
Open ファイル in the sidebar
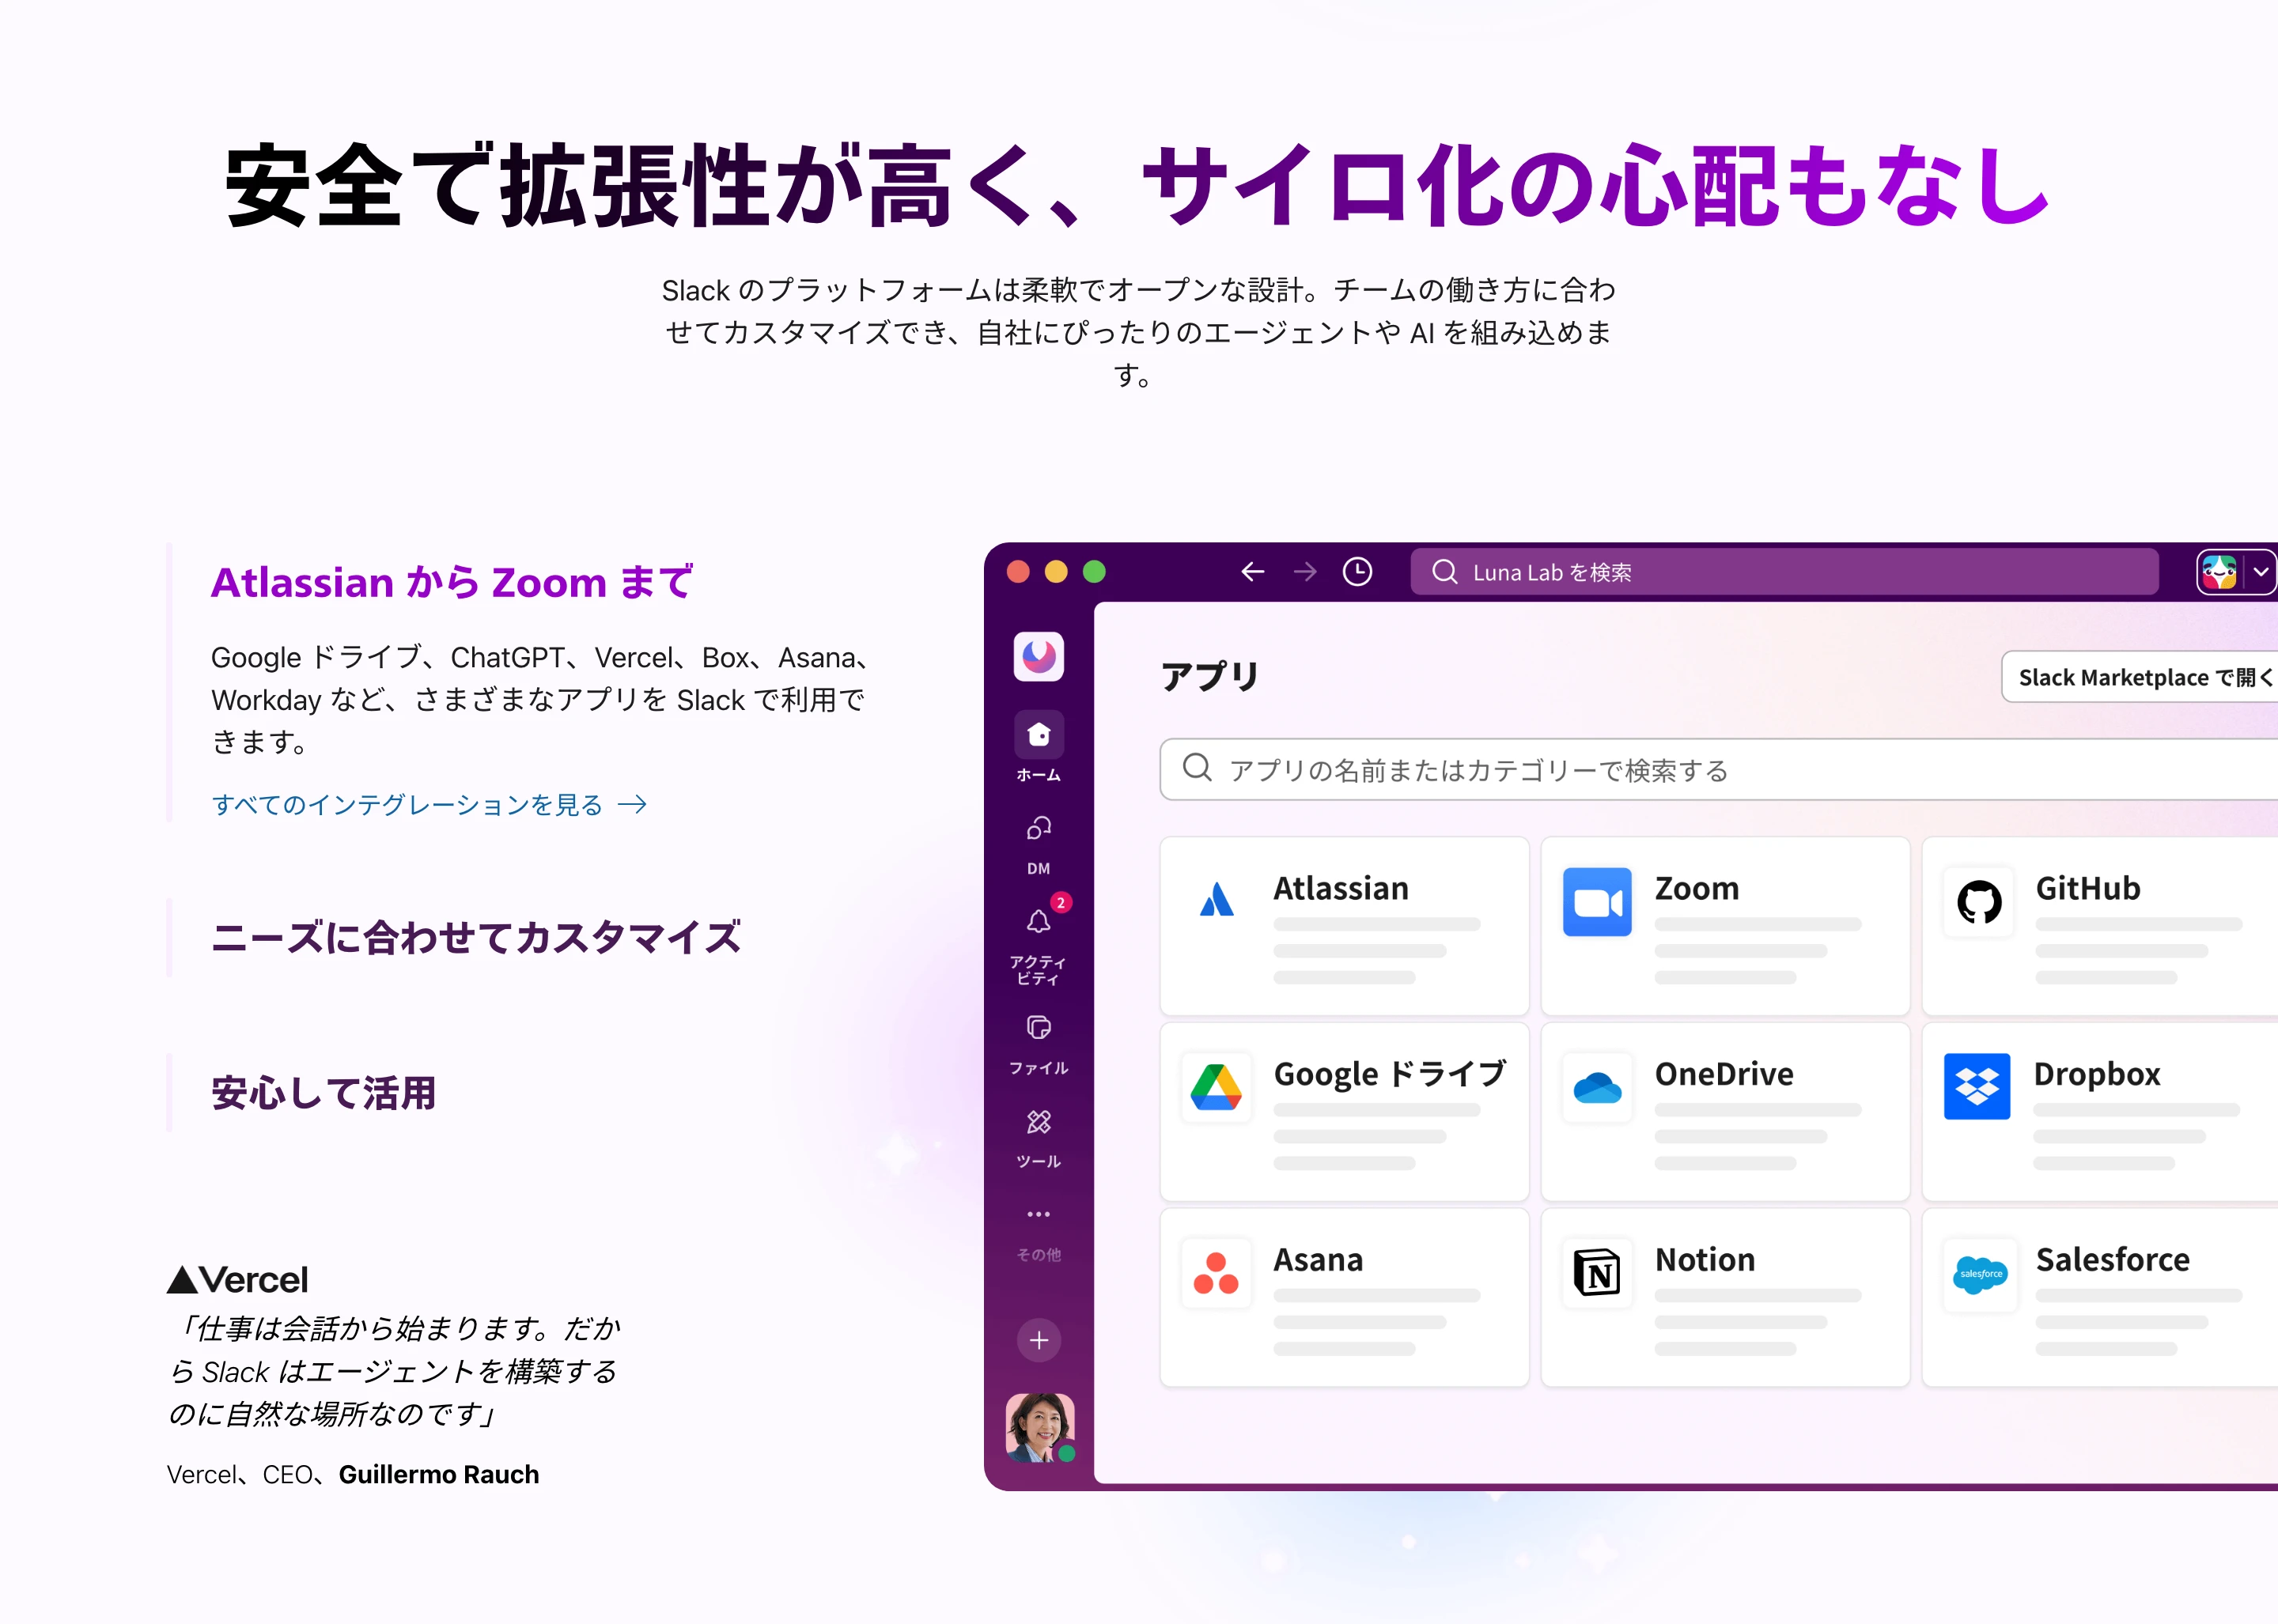(1039, 1045)
